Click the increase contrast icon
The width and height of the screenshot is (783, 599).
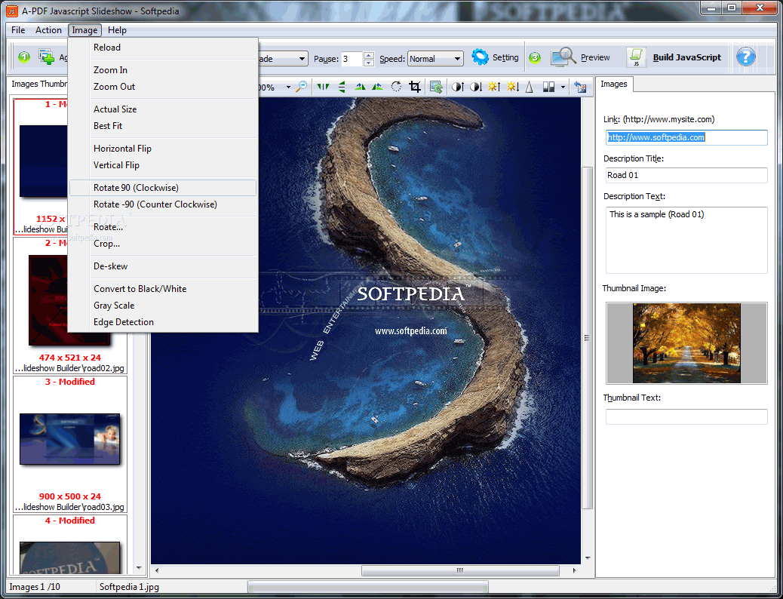457,87
